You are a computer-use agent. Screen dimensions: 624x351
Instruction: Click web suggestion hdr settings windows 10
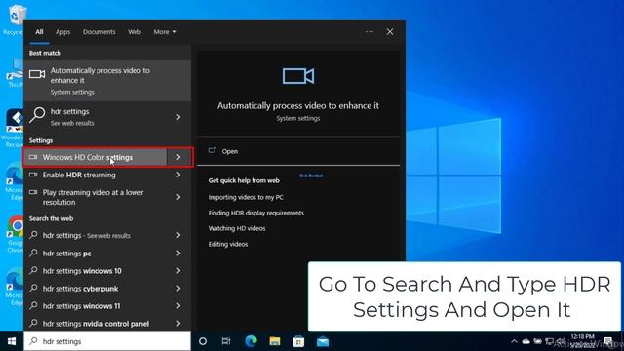(96, 271)
